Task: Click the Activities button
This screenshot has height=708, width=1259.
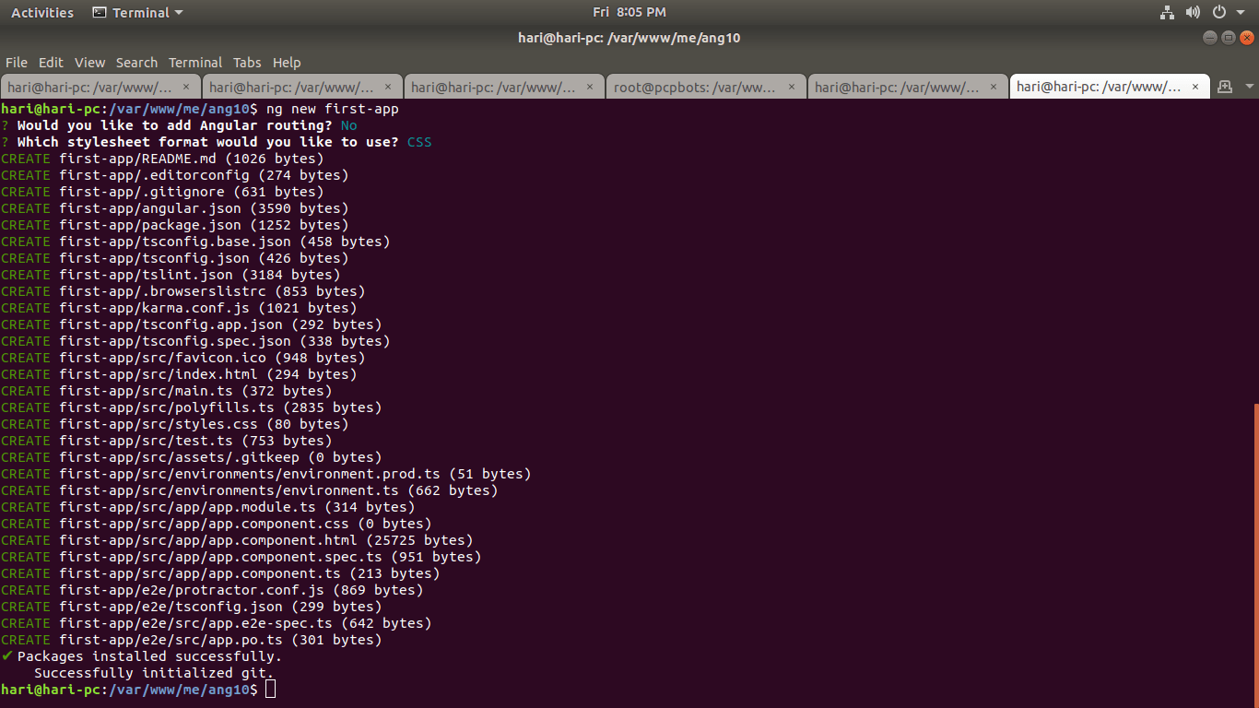Action: [x=42, y=13]
